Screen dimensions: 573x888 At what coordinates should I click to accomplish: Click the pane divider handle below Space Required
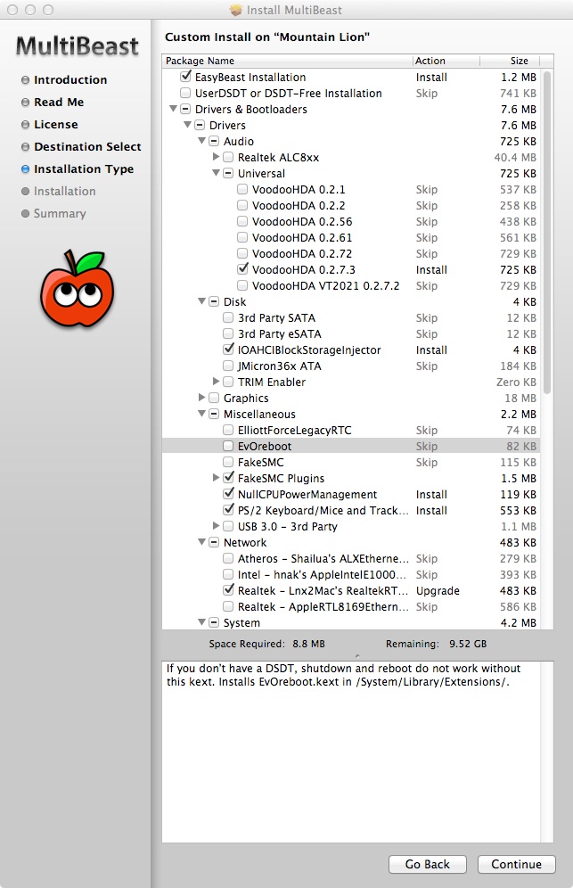[x=357, y=656]
